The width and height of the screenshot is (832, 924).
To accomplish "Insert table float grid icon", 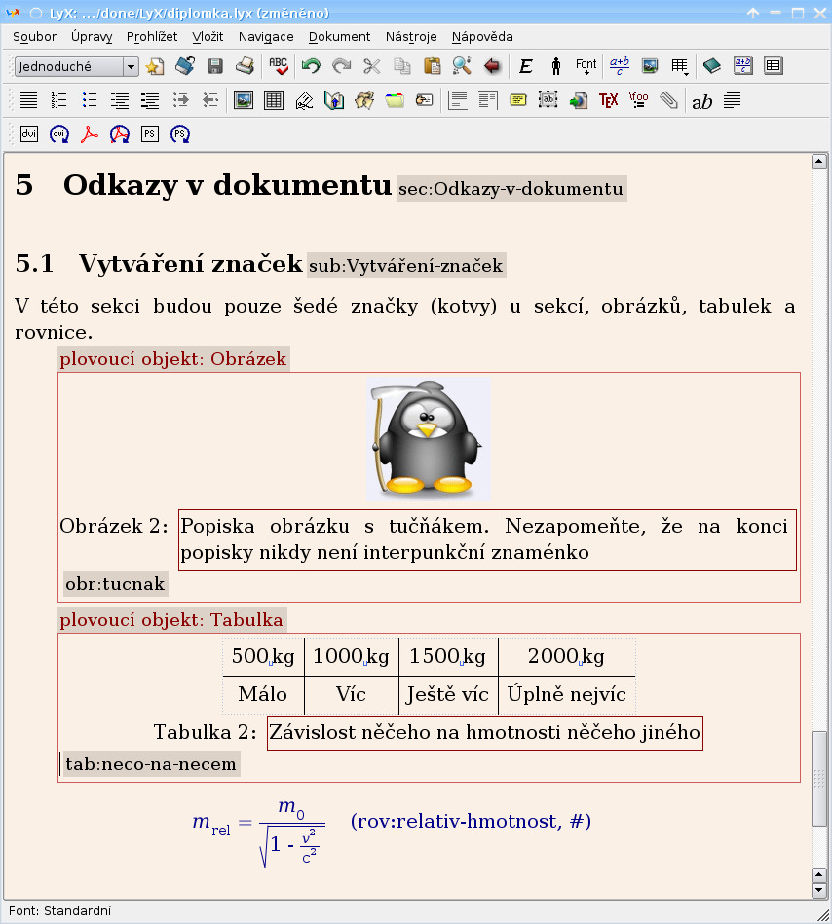I will coord(274,100).
